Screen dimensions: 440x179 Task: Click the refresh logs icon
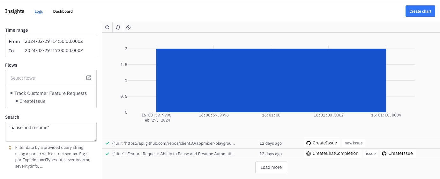click(107, 27)
